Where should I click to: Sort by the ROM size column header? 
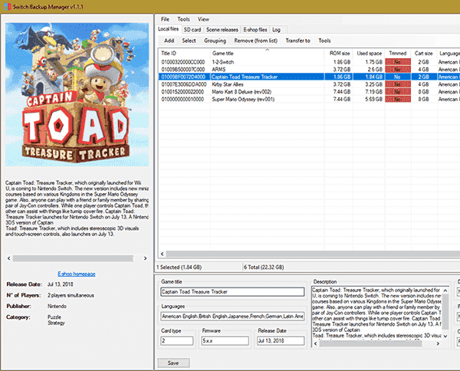[x=339, y=54]
